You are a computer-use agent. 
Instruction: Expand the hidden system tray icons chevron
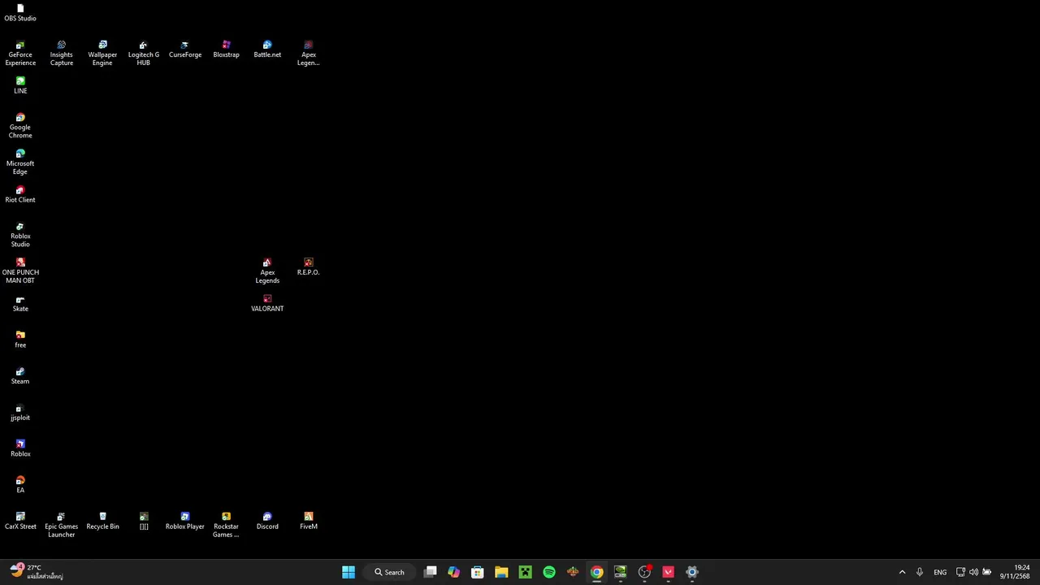point(902,572)
